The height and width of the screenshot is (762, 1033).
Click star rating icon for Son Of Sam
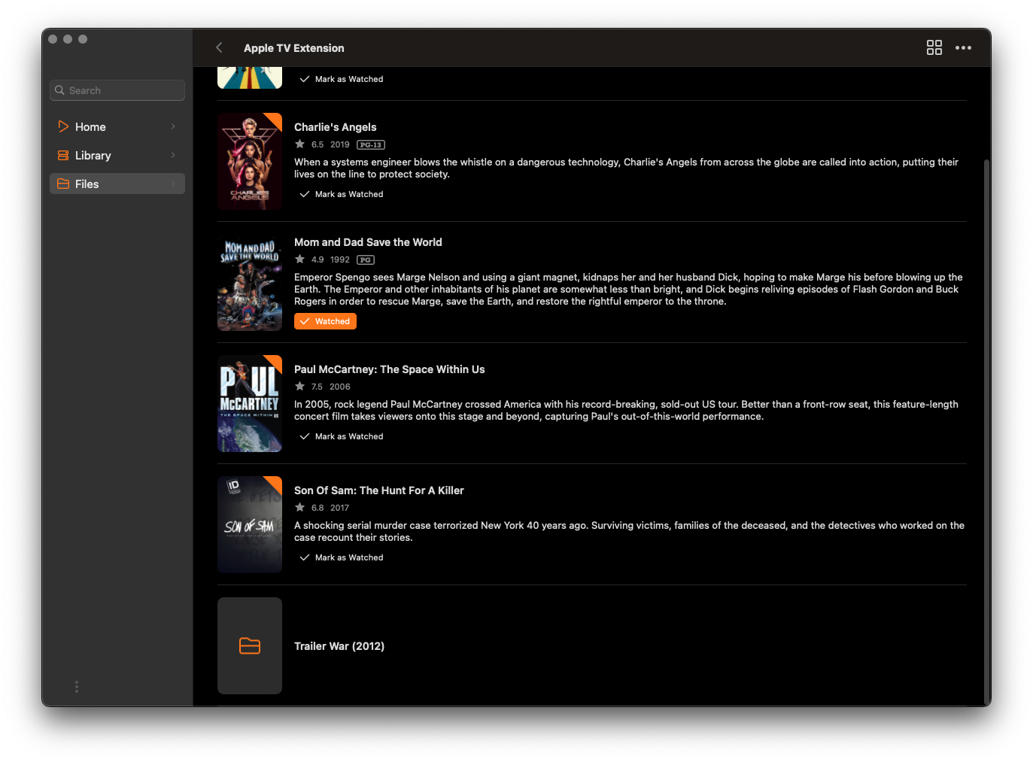pos(299,508)
